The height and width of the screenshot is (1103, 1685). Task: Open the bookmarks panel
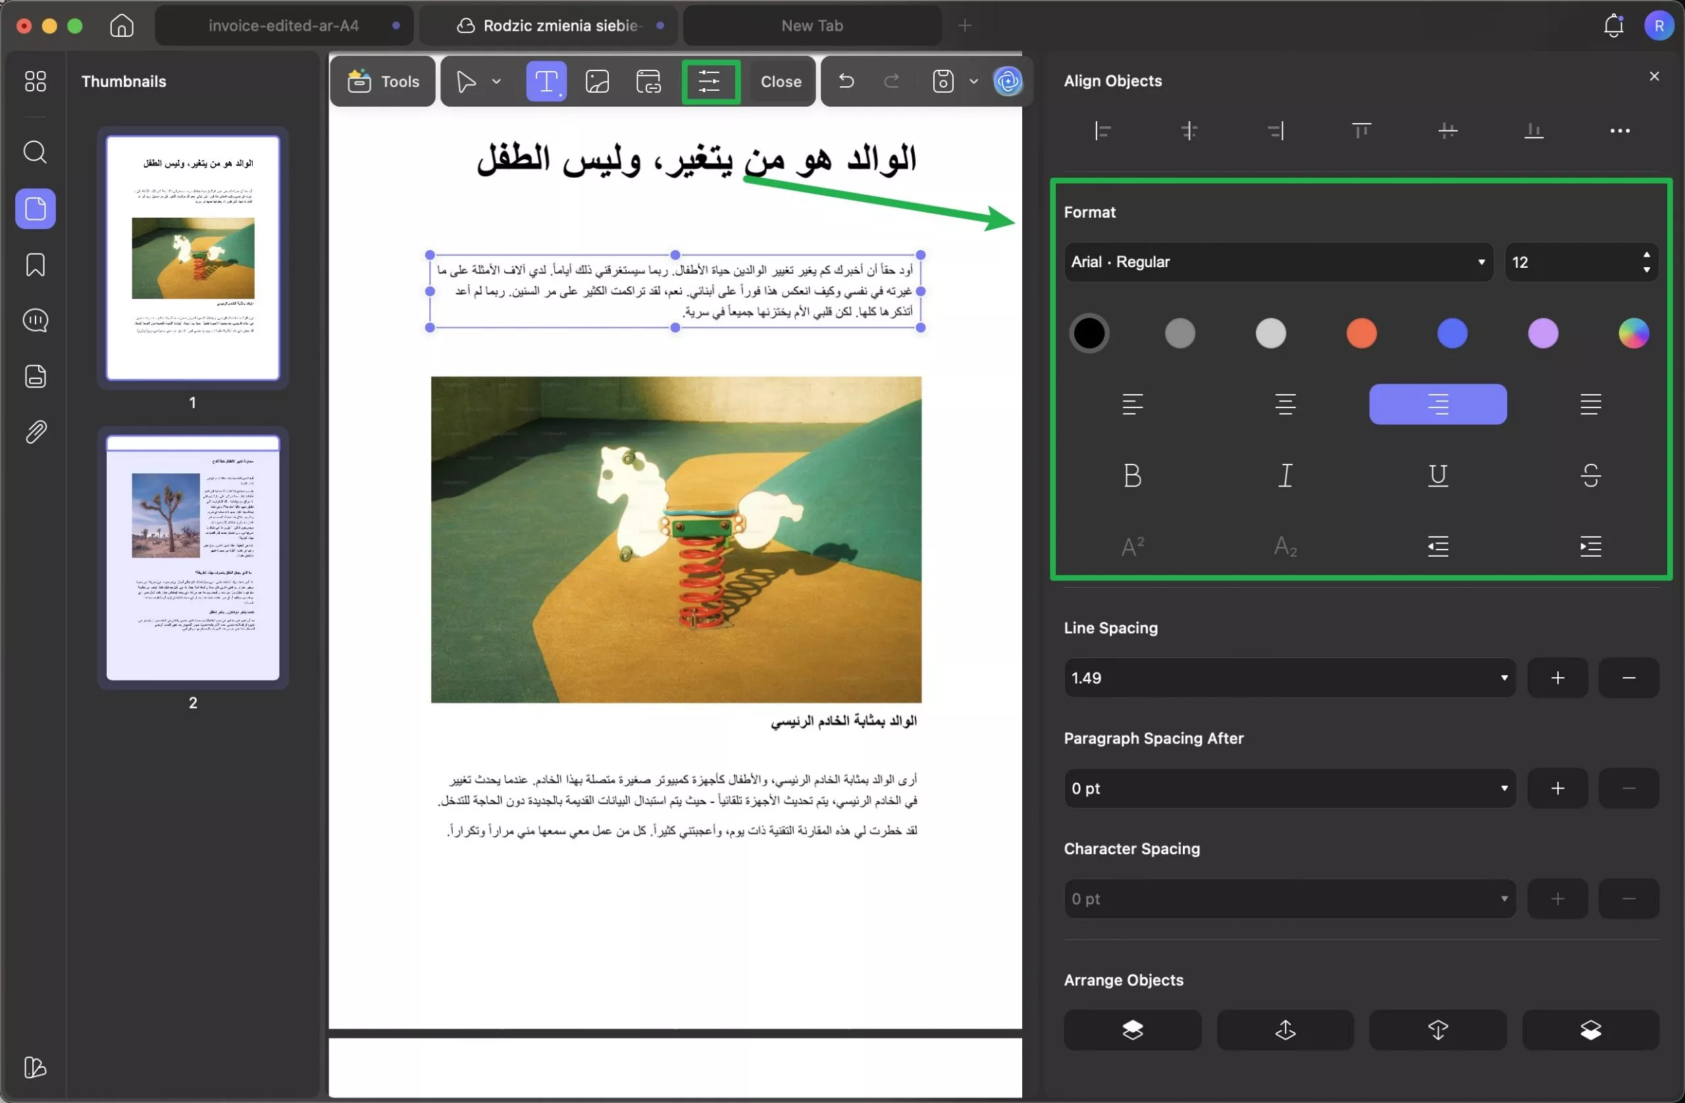click(35, 264)
